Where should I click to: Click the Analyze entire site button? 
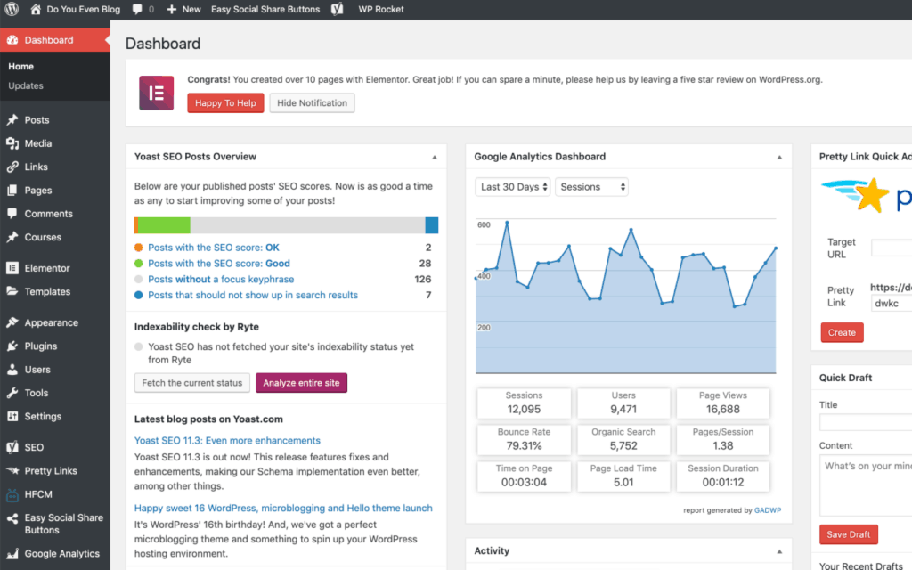point(301,383)
